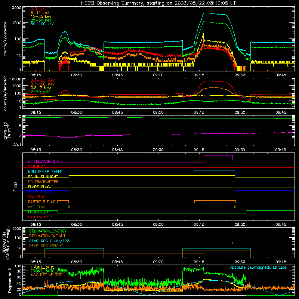
Task: Click the A0.1 tick label on GOES plot
Action: click(x=17, y=145)
